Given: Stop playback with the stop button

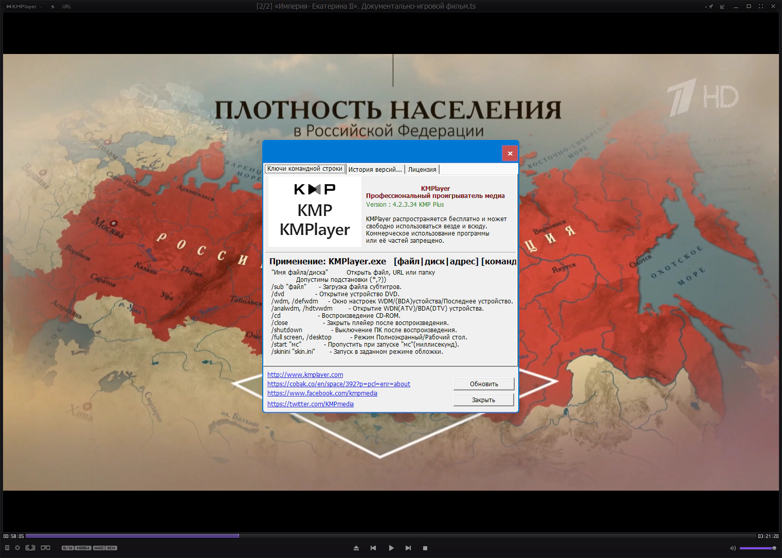Looking at the screenshot, I should [x=425, y=548].
